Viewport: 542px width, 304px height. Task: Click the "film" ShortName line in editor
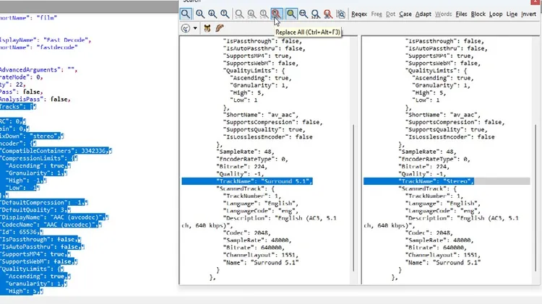click(x=29, y=18)
